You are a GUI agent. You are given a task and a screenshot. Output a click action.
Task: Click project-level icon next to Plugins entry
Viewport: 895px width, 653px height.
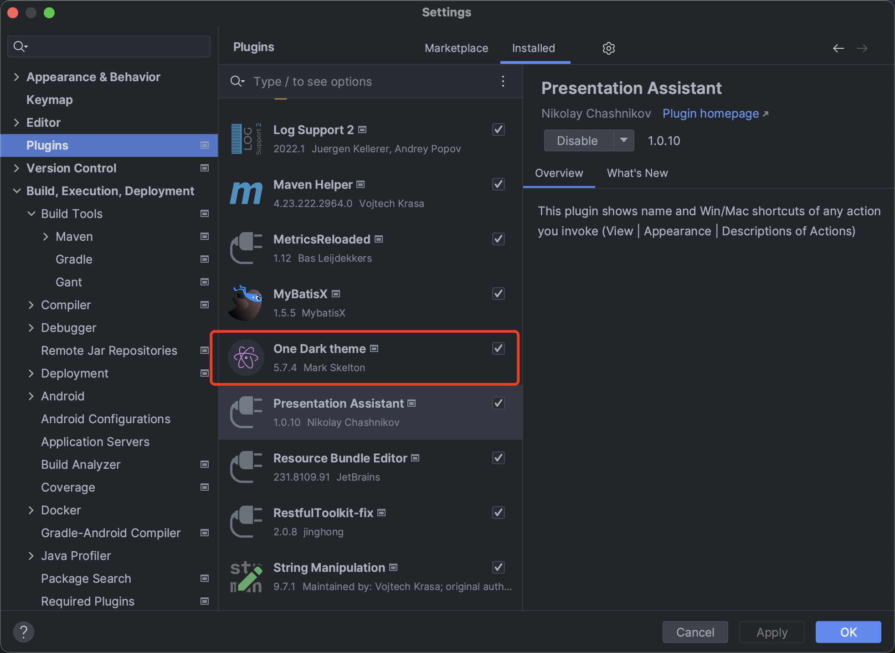[x=205, y=145]
